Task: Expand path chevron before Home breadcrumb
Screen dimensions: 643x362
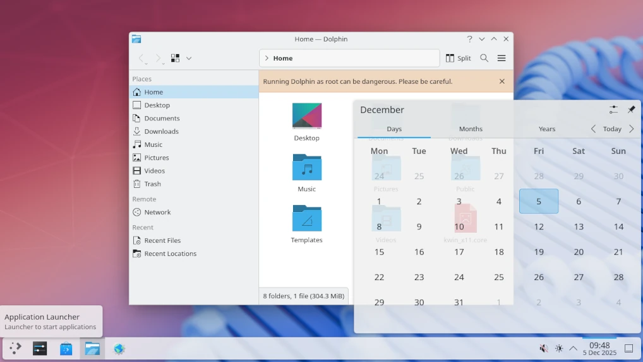Action: (267, 58)
